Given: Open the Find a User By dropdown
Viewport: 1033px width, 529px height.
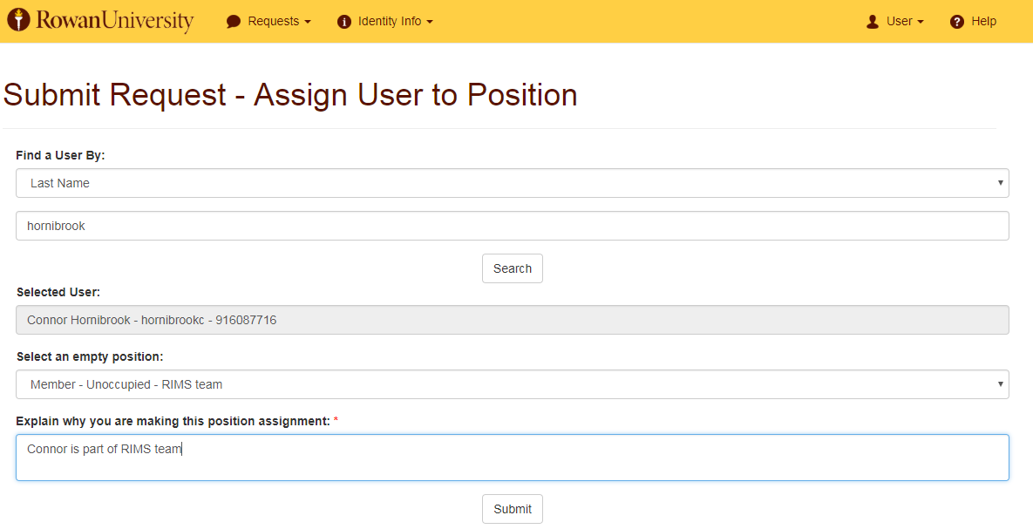Looking at the screenshot, I should [512, 183].
